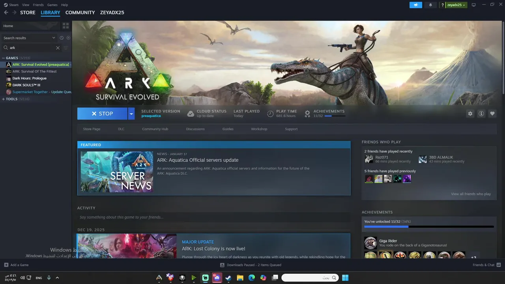Click 3BD ALMALIK friend avatar

pos(423,159)
